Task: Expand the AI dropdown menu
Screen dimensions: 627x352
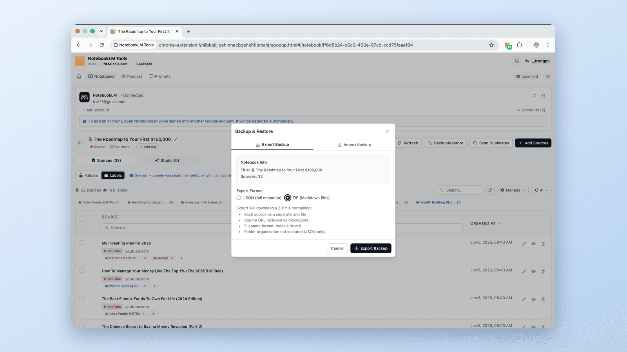Action: (541, 190)
